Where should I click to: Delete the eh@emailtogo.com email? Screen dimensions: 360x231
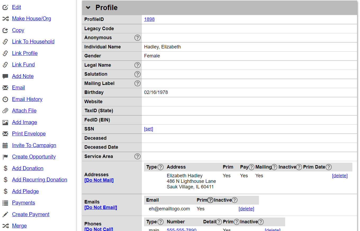click(246, 209)
